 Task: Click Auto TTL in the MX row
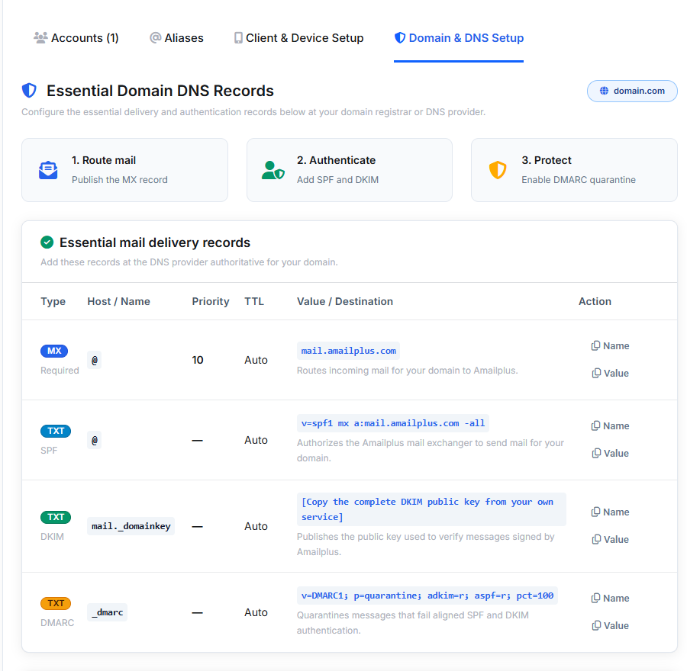pyautogui.click(x=256, y=360)
